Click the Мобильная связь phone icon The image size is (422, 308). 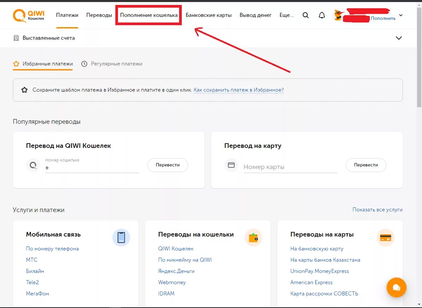click(121, 237)
